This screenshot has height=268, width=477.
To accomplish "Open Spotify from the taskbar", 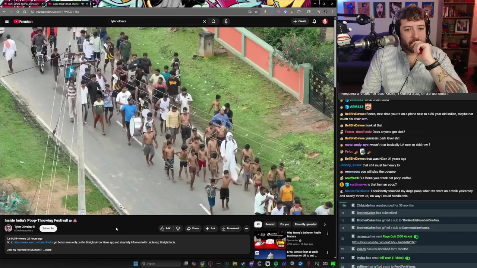I will point(276,264).
